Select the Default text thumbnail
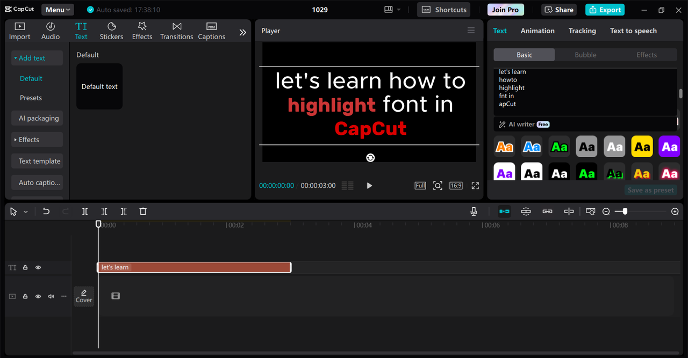This screenshot has height=358, width=688. [99, 86]
